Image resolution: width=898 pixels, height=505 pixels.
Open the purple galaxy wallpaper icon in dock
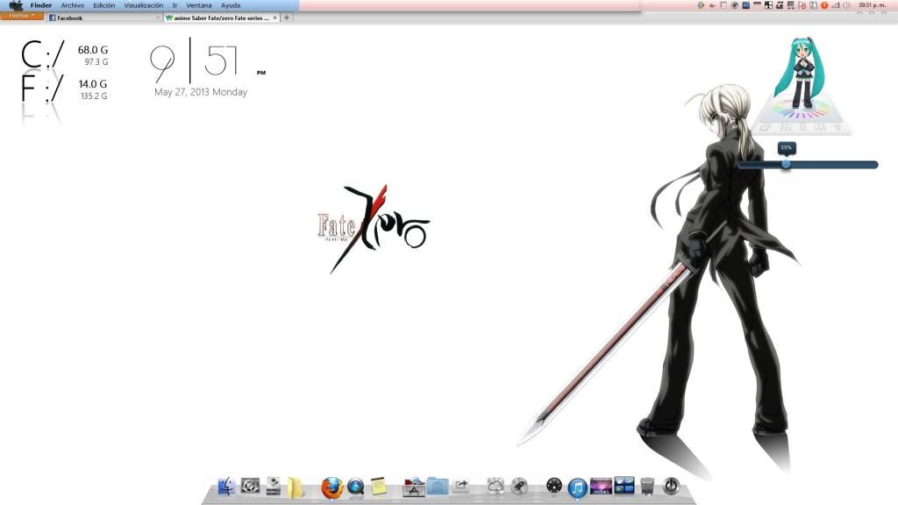click(601, 486)
